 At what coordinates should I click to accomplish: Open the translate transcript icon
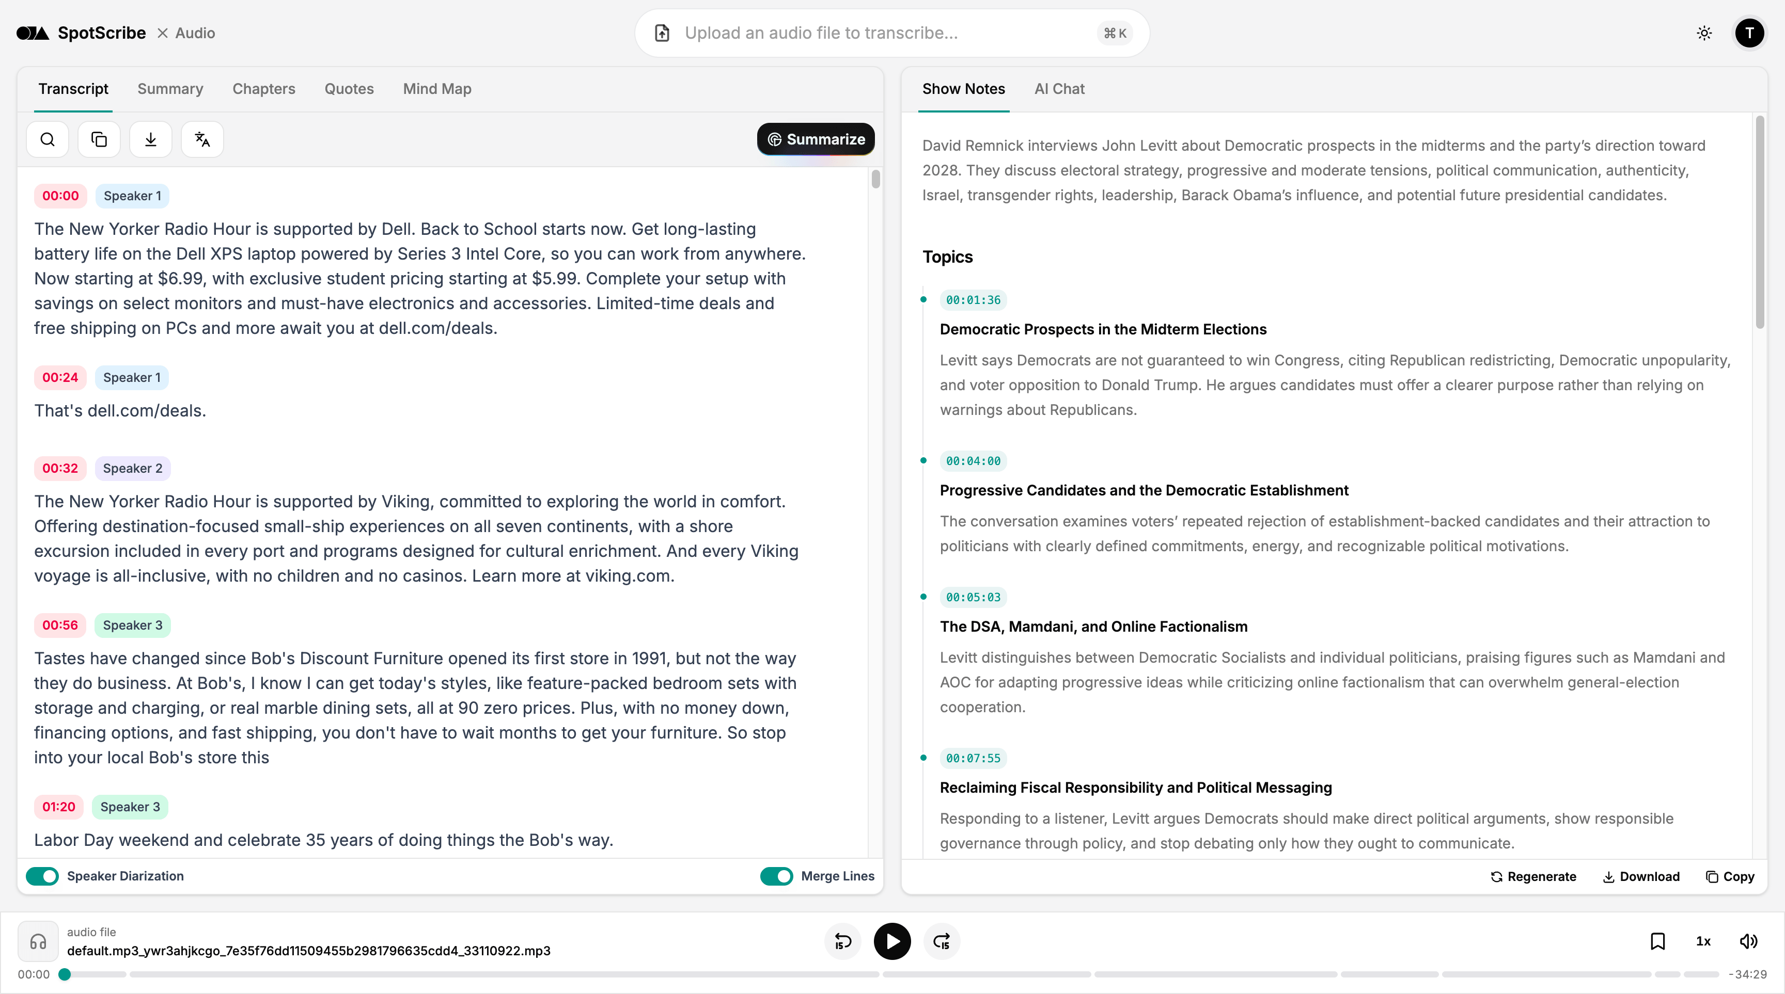[202, 139]
